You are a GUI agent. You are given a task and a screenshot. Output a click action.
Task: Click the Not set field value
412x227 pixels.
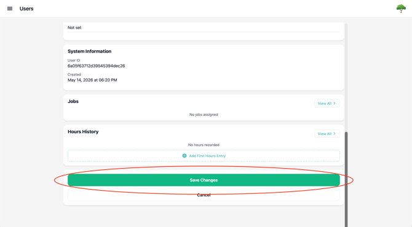(74, 28)
